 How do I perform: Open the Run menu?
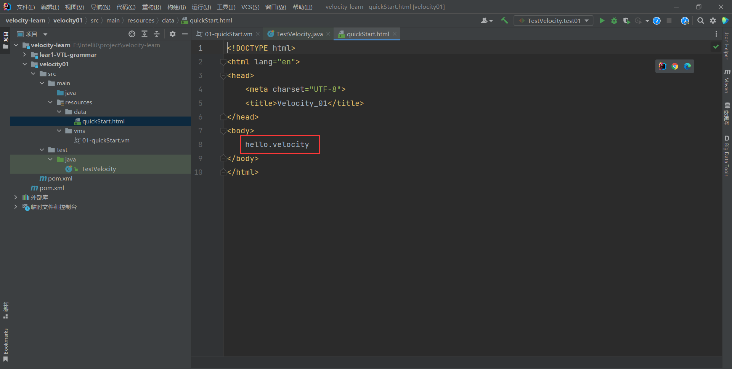[201, 7]
